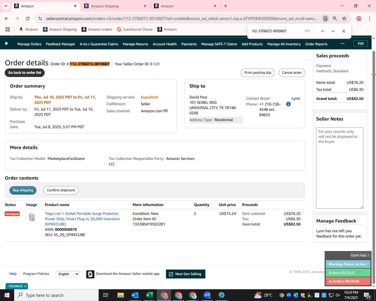Viewport: 376px width, 301px height.
Task: Open the Amazon orders bookmark
Action: coord(97,29)
